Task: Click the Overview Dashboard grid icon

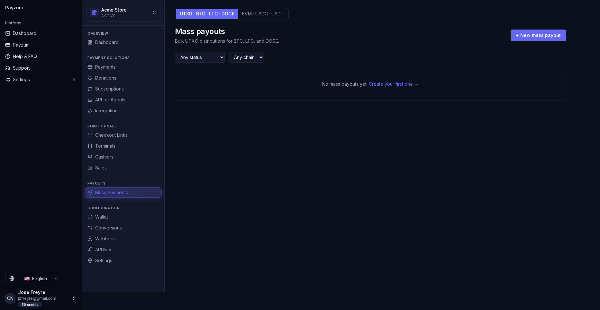Action: (90, 42)
